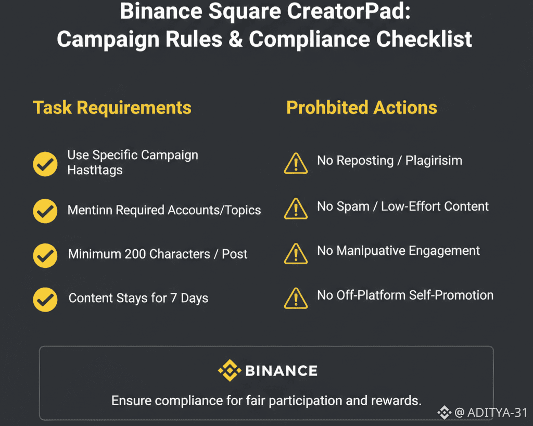Click the yellow Binance diamond logo icon

[229, 370]
